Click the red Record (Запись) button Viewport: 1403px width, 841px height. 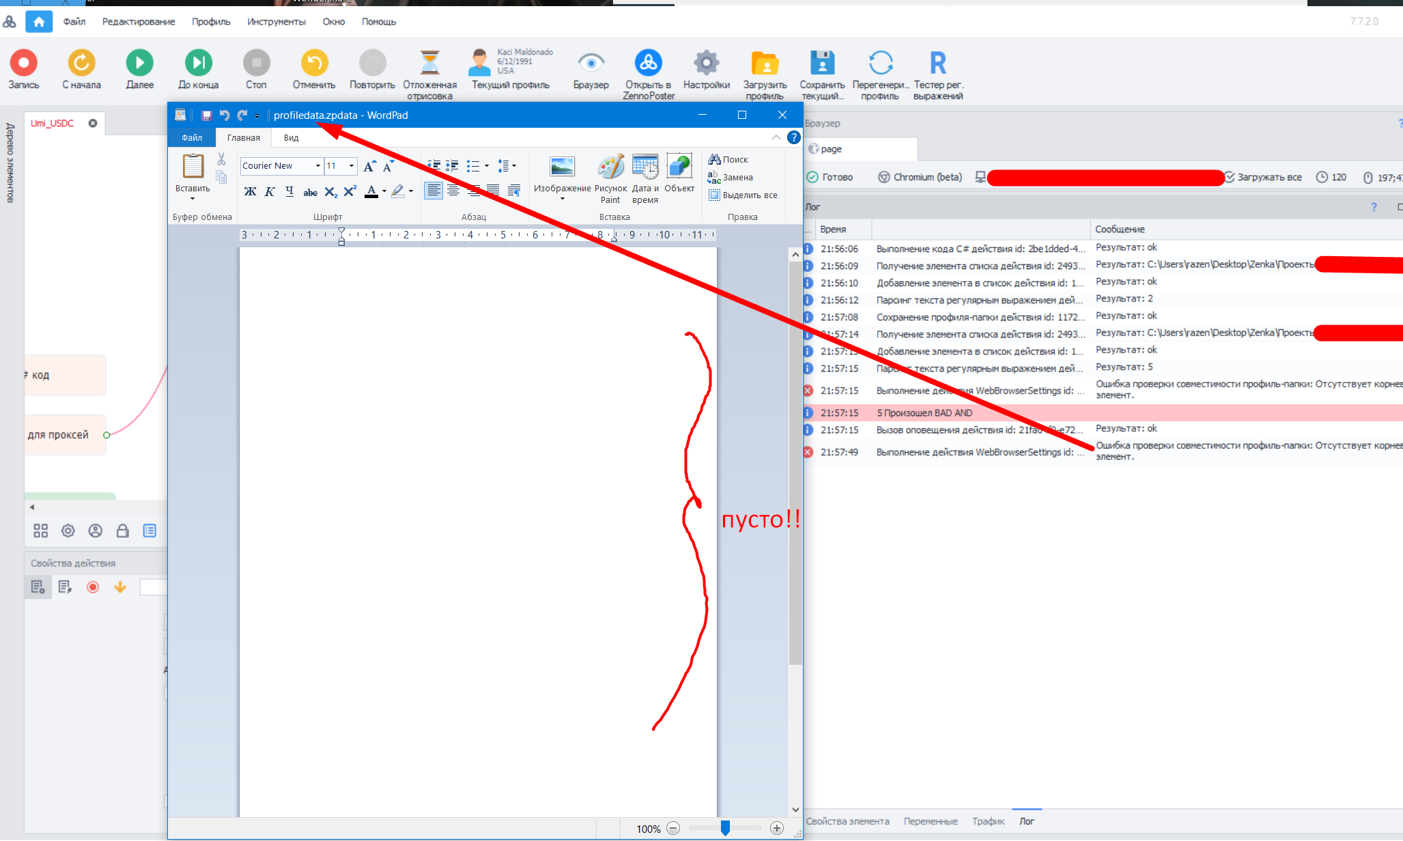click(23, 64)
